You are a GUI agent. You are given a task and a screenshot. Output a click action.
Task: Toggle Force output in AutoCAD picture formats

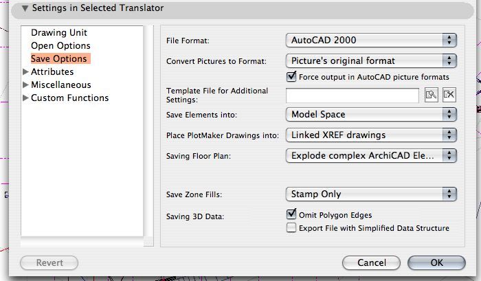(x=291, y=76)
